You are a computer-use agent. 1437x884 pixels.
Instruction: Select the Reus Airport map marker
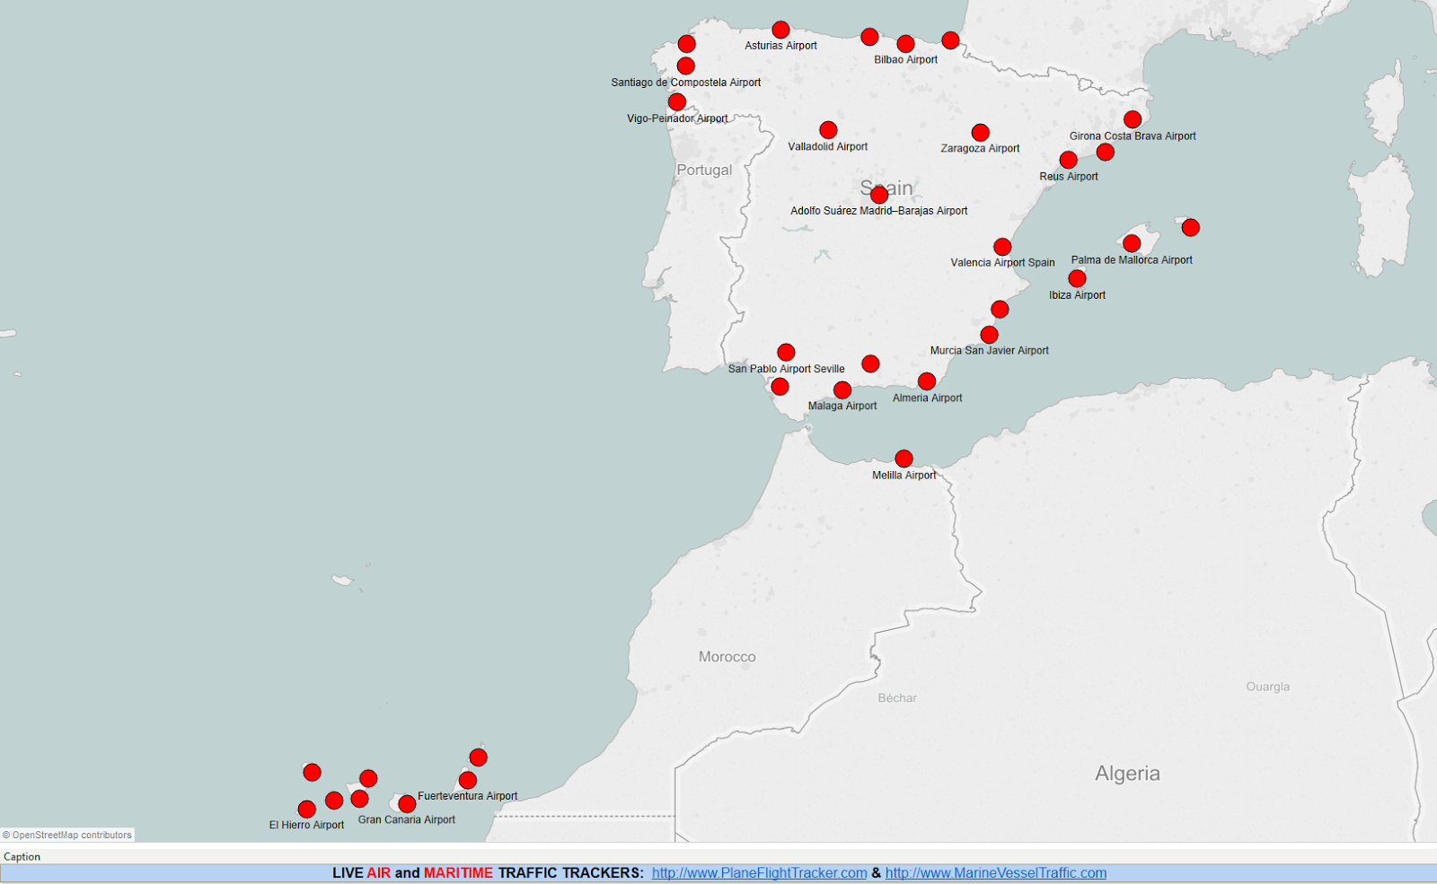click(1068, 160)
